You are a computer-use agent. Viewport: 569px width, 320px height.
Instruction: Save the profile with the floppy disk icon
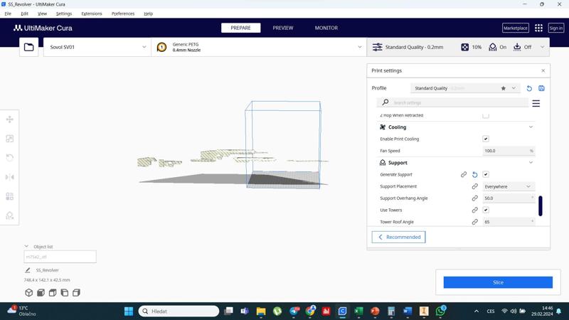[x=541, y=88]
